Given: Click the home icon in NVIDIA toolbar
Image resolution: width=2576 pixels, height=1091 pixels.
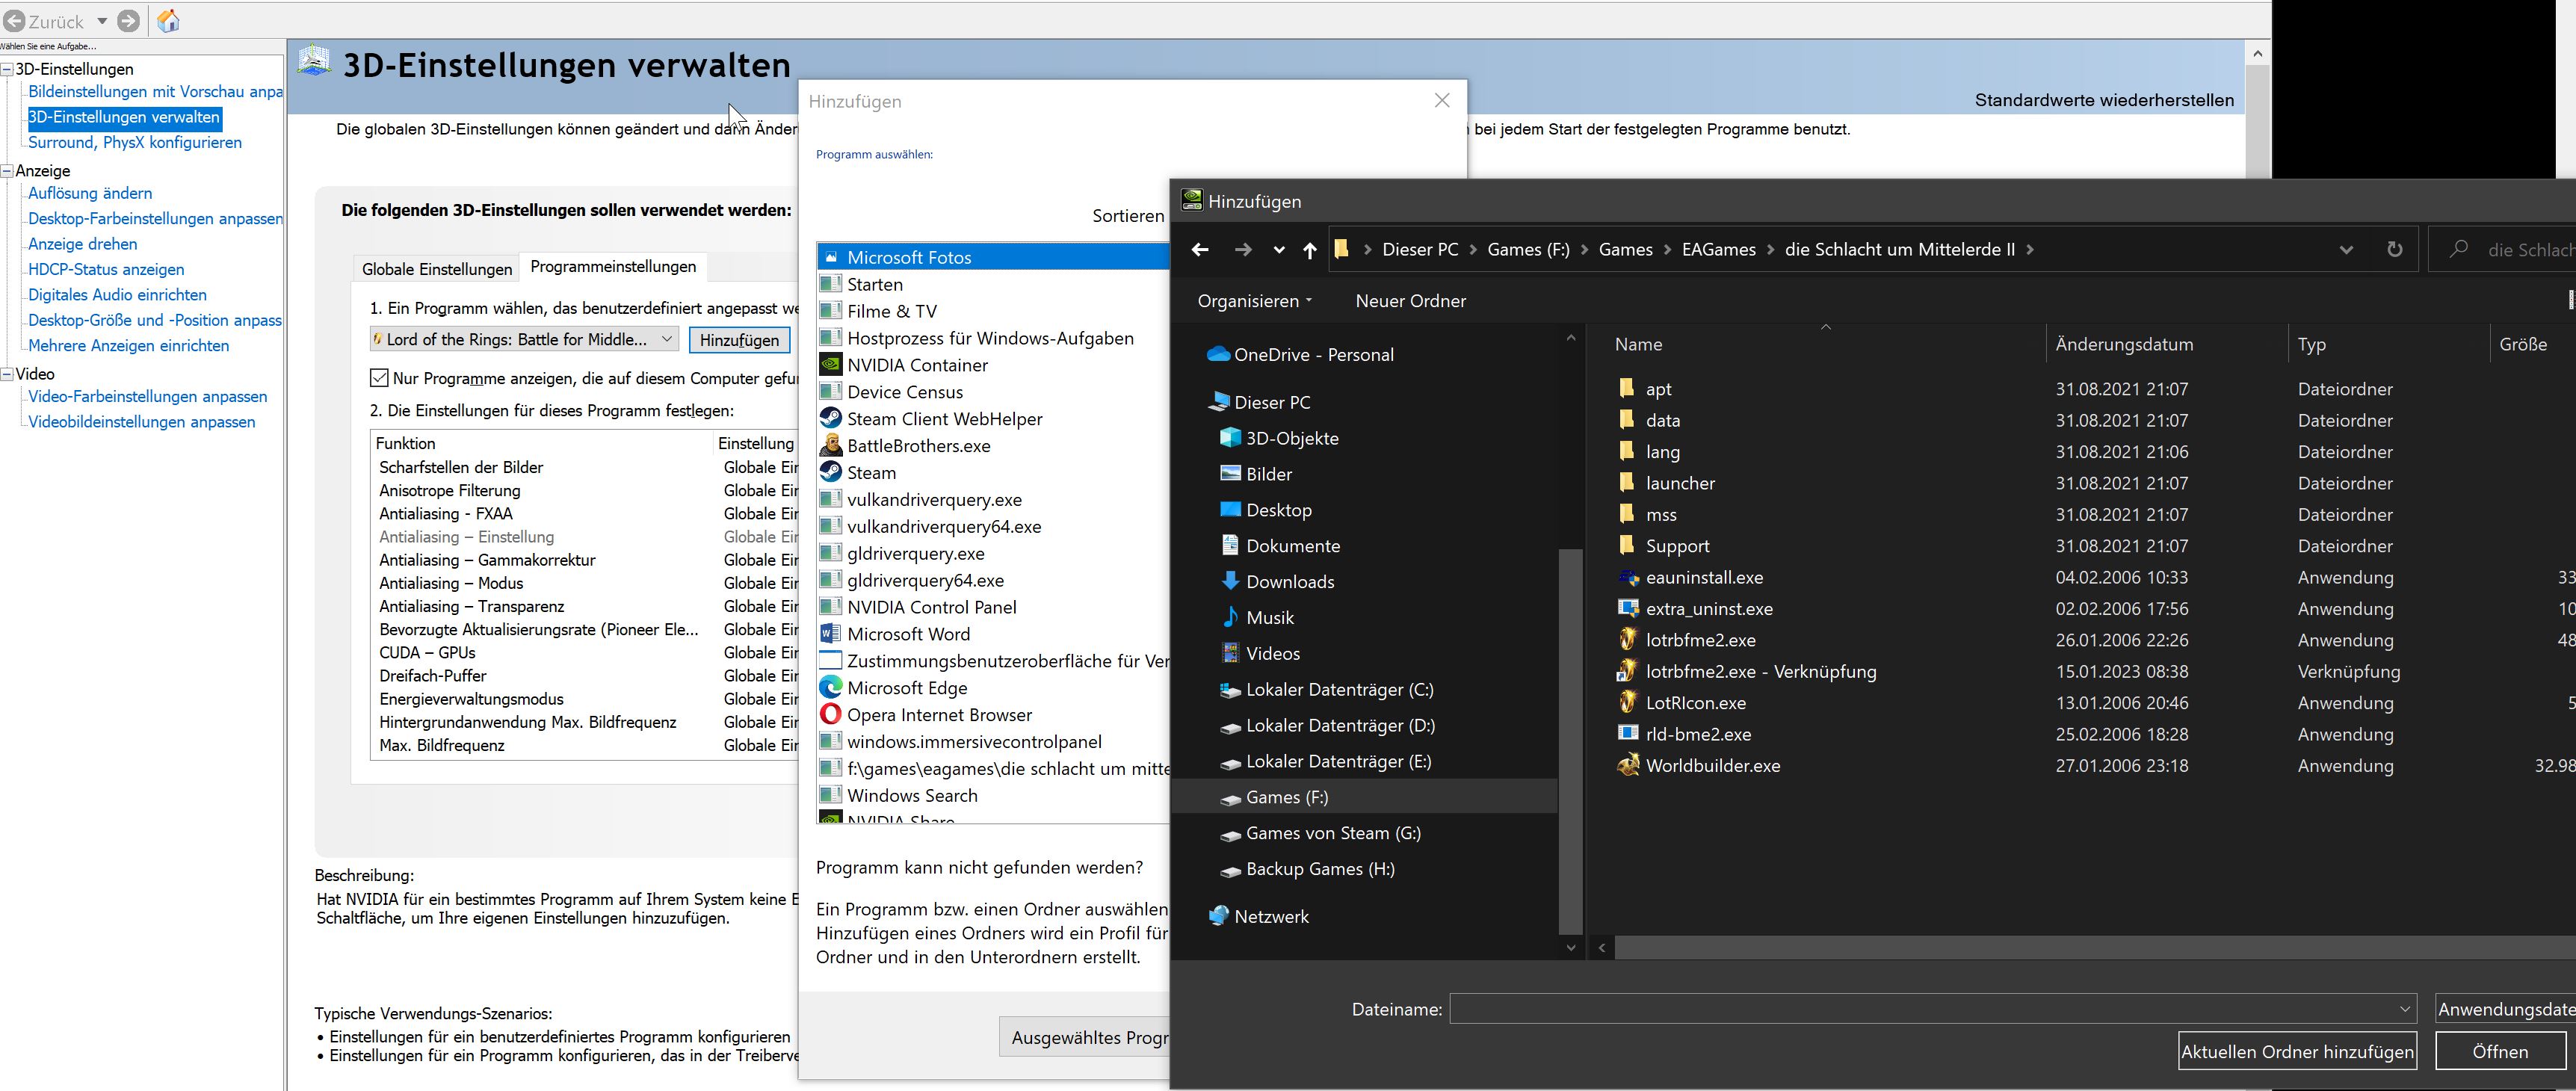Looking at the screenshot, I should point(169,21).
